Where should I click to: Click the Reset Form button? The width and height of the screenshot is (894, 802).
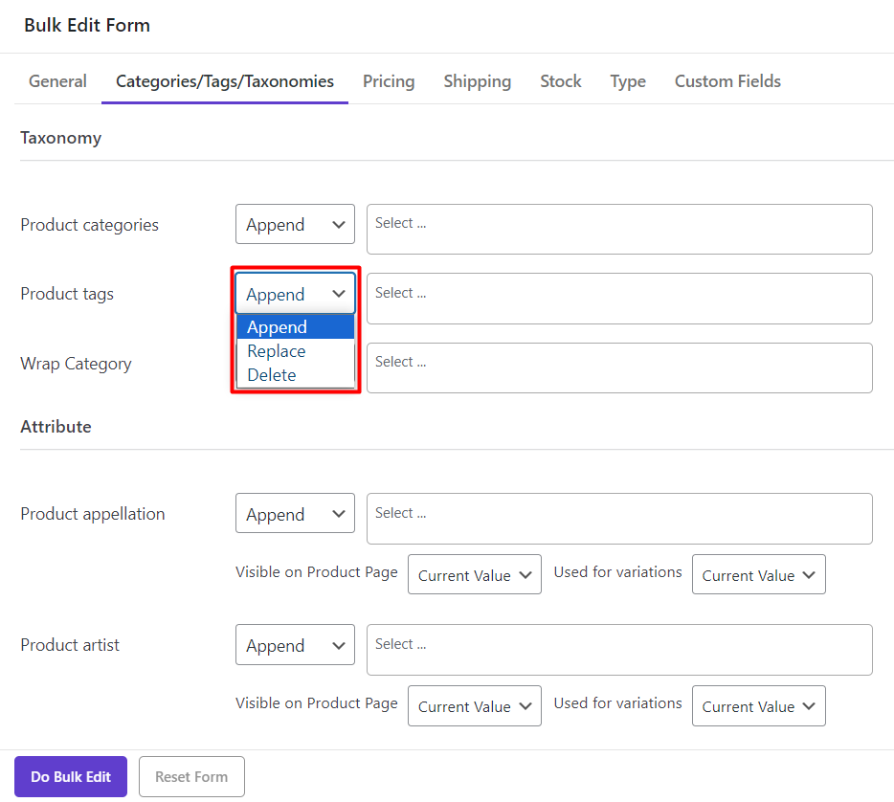(191, 776)
